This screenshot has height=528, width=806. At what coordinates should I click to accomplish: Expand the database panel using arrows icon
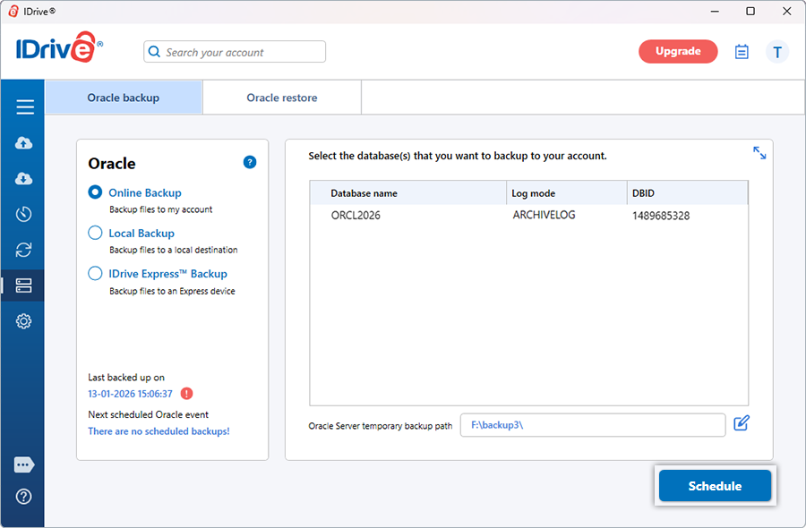759,153
